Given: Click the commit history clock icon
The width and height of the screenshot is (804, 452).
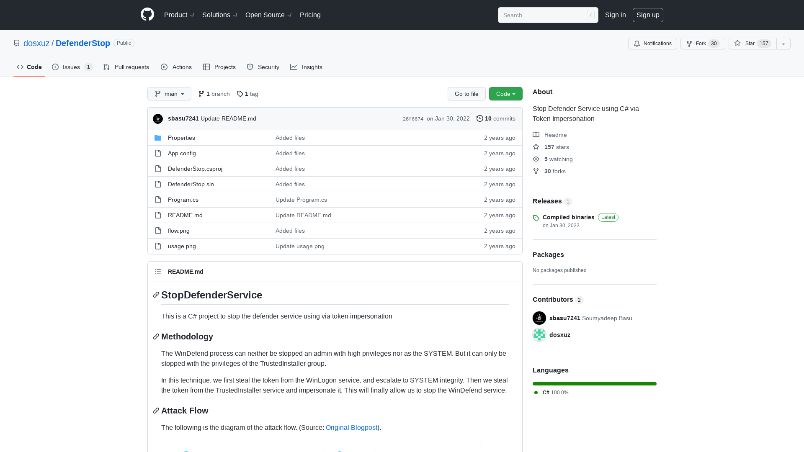Looking at the screenshot, I should tap(480, 118).
